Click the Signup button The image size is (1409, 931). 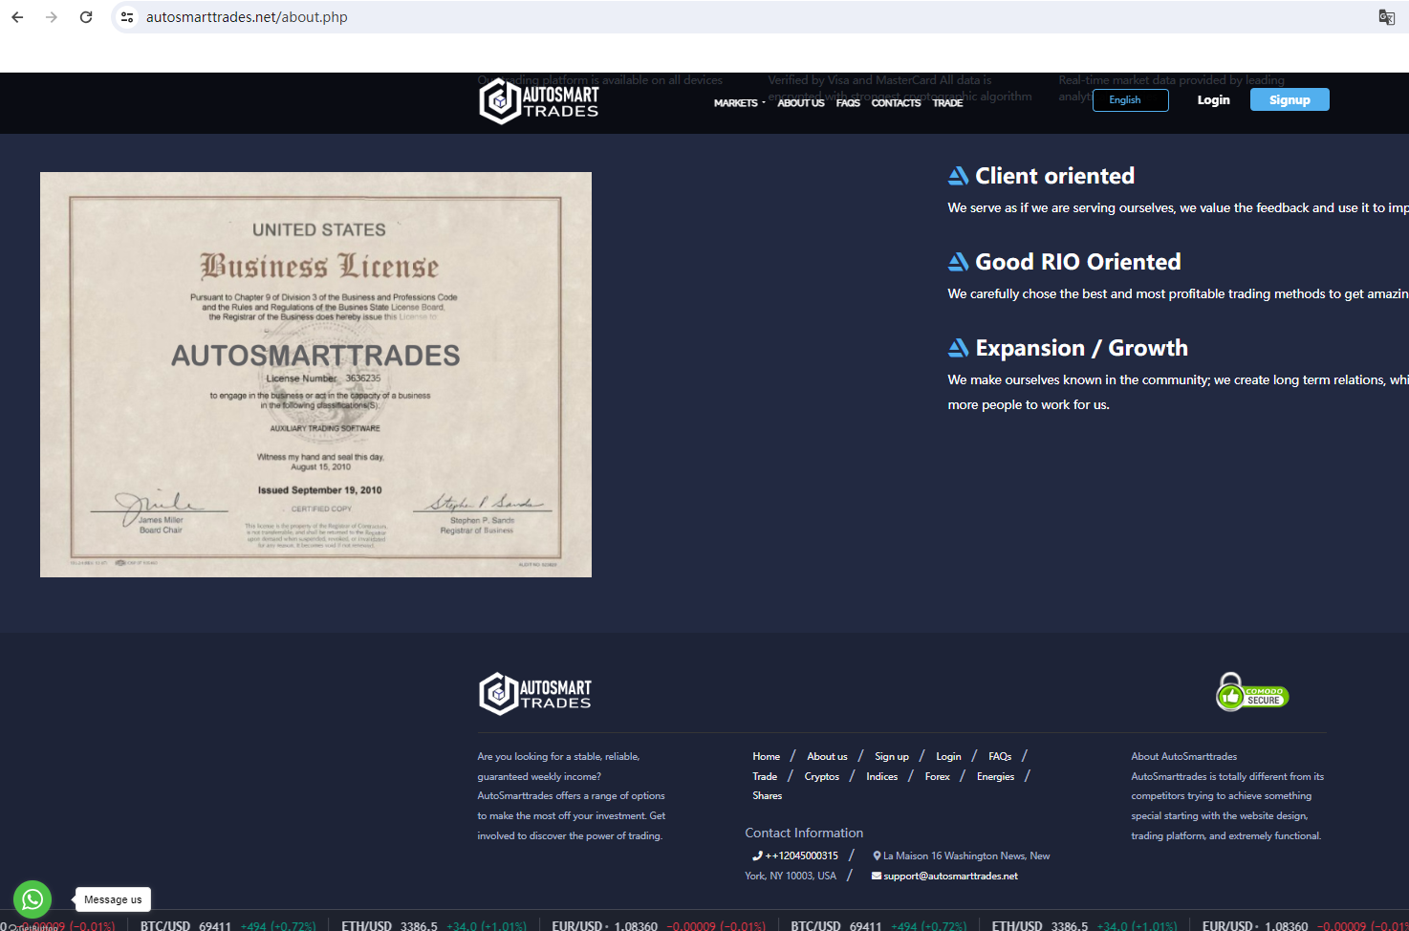point(1290,99)
